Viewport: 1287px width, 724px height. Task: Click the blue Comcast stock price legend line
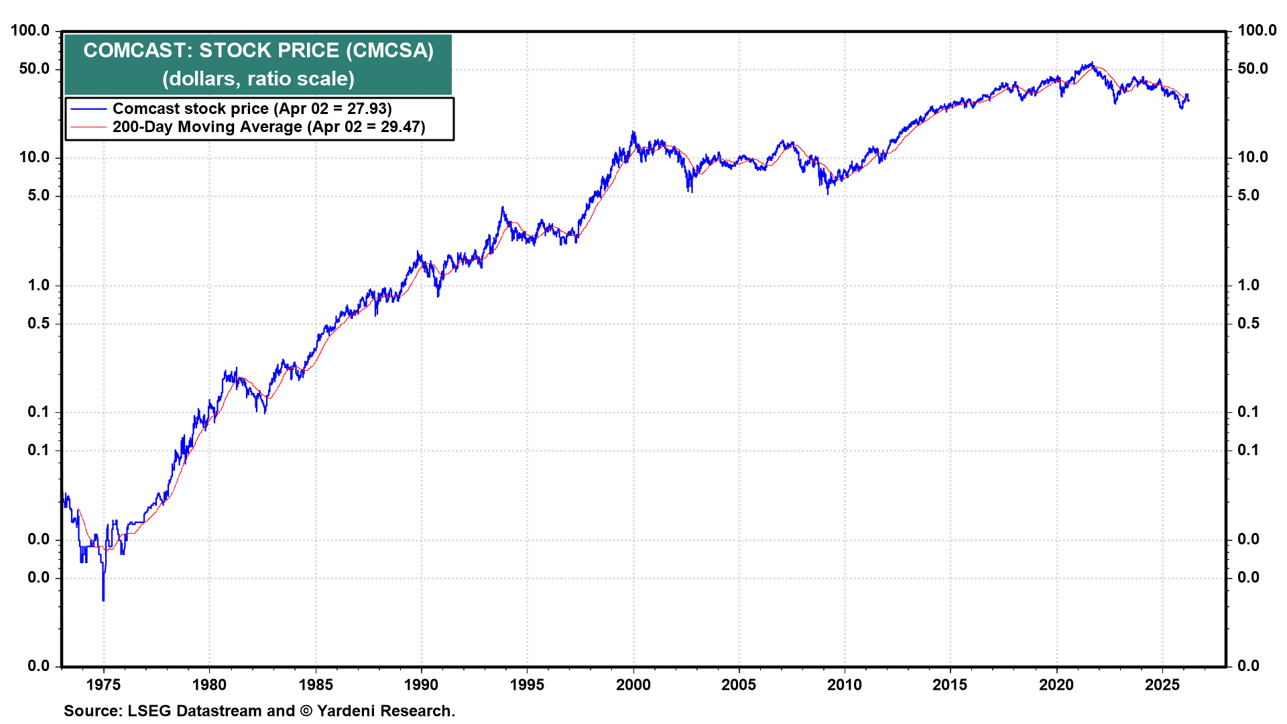point(88,109)
